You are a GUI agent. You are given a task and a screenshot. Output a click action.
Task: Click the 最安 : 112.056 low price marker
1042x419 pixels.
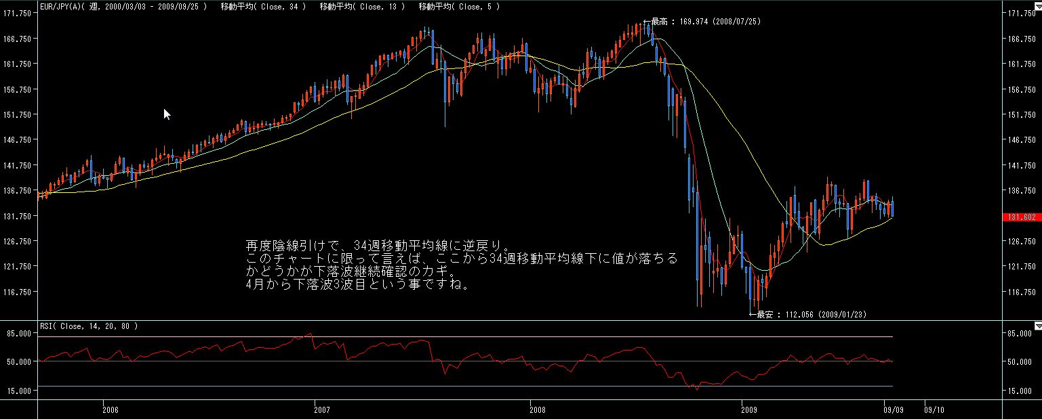pos(807,315)
